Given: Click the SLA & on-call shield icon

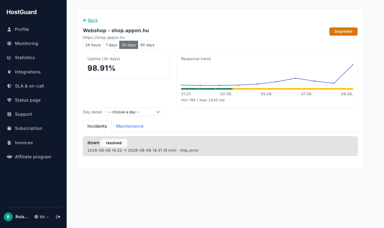Looking at the screenshot, I should click(9, 86).
